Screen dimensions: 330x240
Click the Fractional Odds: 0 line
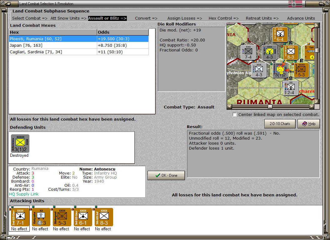179,50
